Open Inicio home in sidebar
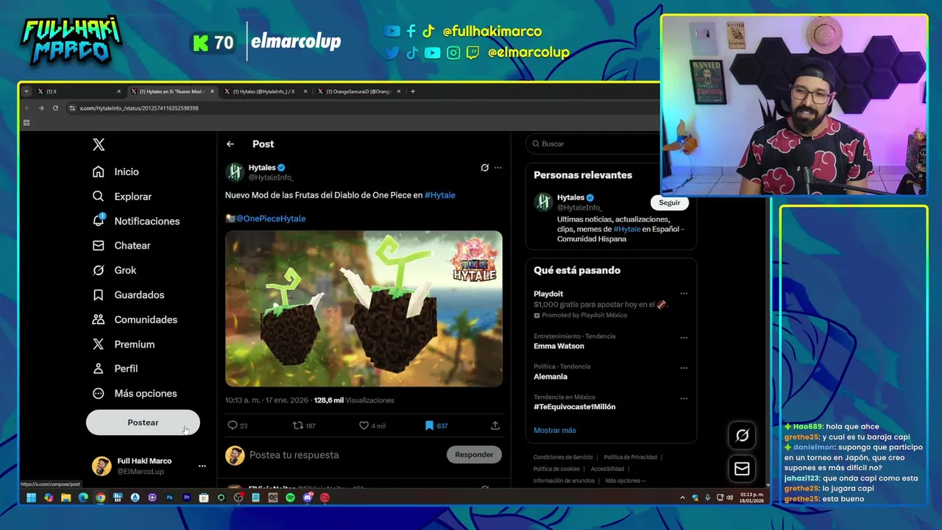 pyautogui.click(x=116, y=172)
